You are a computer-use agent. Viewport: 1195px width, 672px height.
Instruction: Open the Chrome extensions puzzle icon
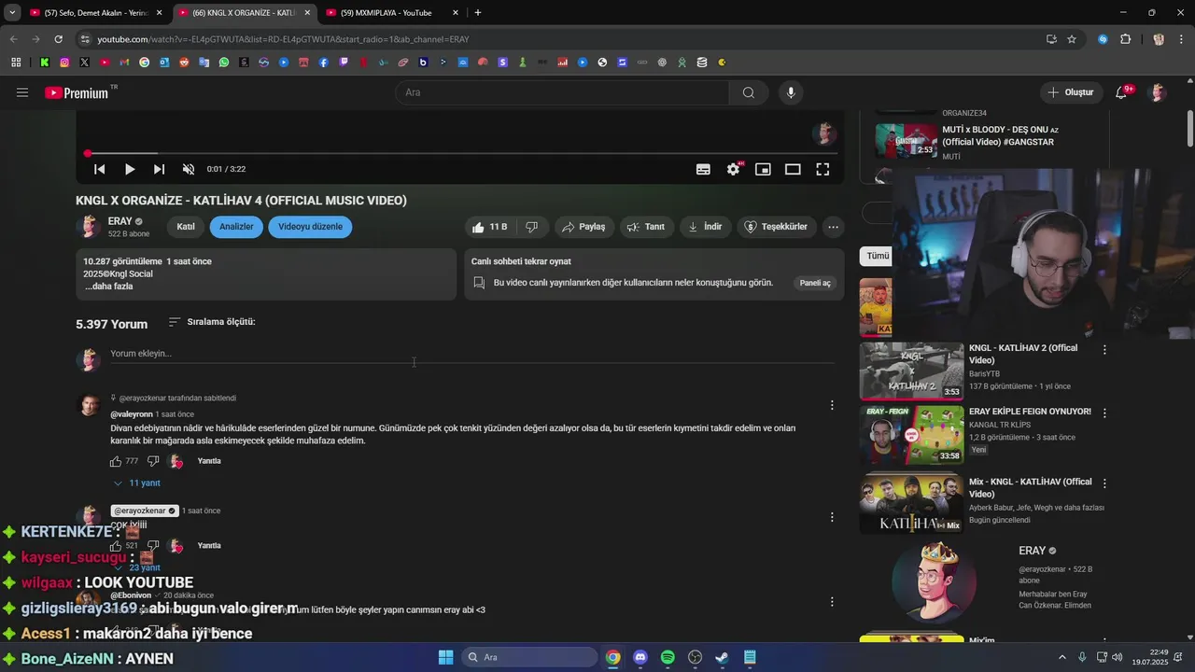click(1125, 39)
